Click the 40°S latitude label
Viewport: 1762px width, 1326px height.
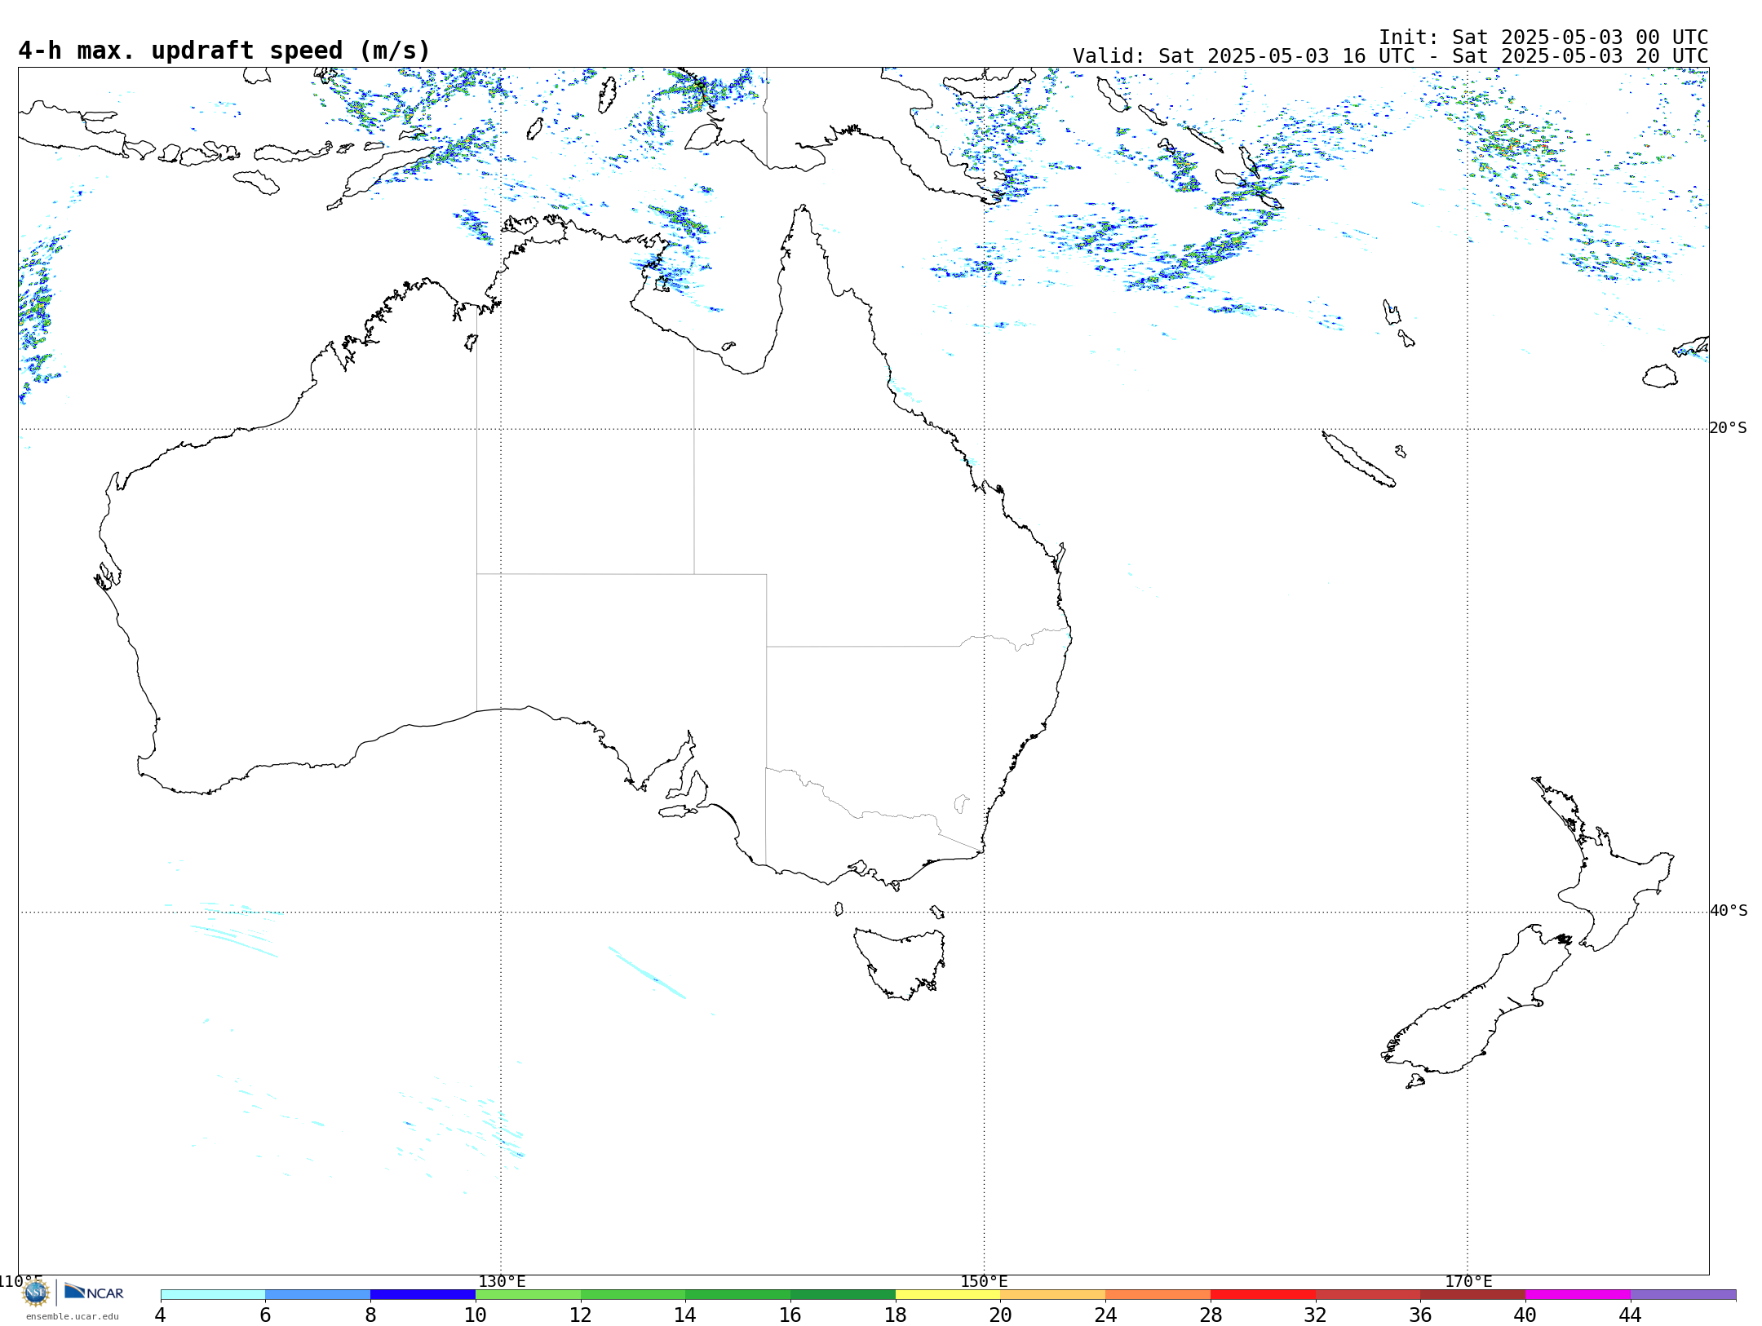1729,911
